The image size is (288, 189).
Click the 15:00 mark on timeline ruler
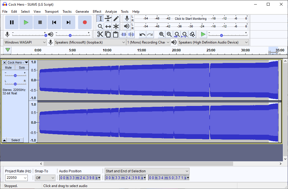click(141, 50)
